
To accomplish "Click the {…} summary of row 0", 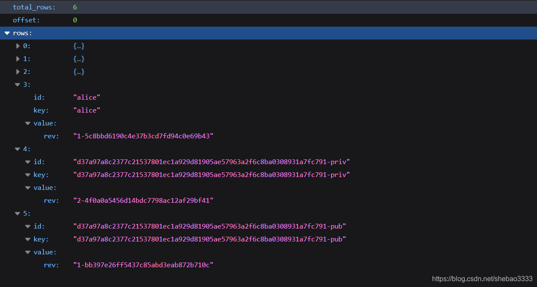I will coord(79,46).
